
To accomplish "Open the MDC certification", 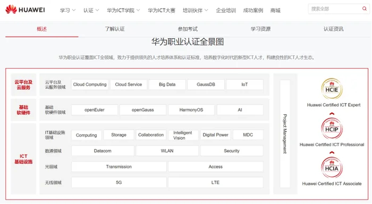I will [x=248, y=135].
